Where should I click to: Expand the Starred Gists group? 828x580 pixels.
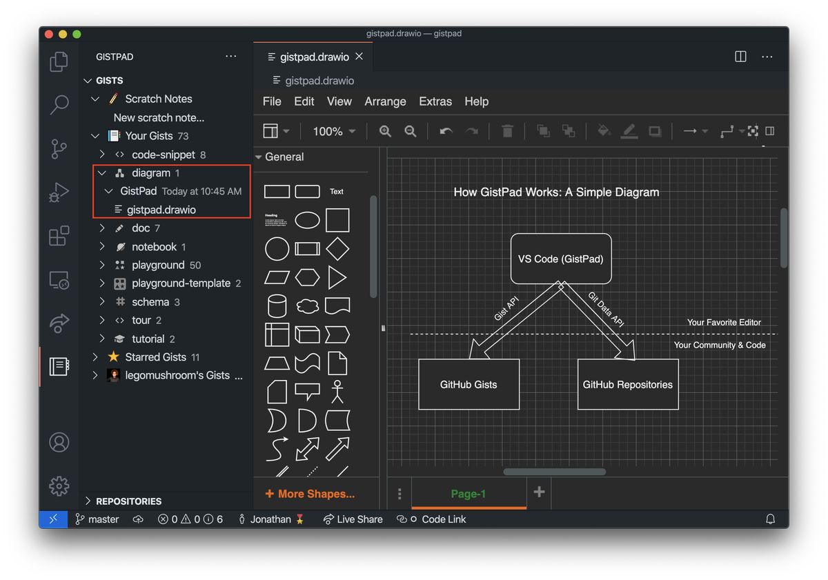point(95,357)
